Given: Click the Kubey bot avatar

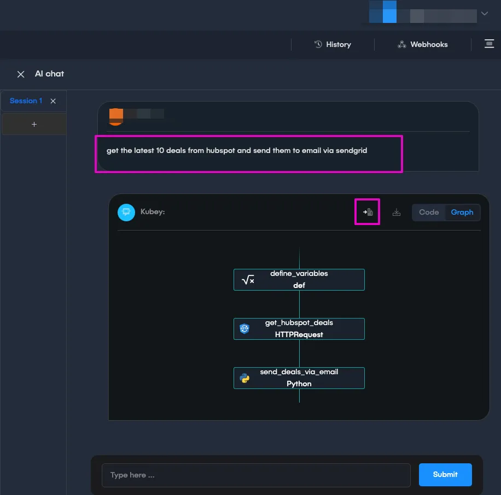Looking at the screenshot, I should (126, 212).
